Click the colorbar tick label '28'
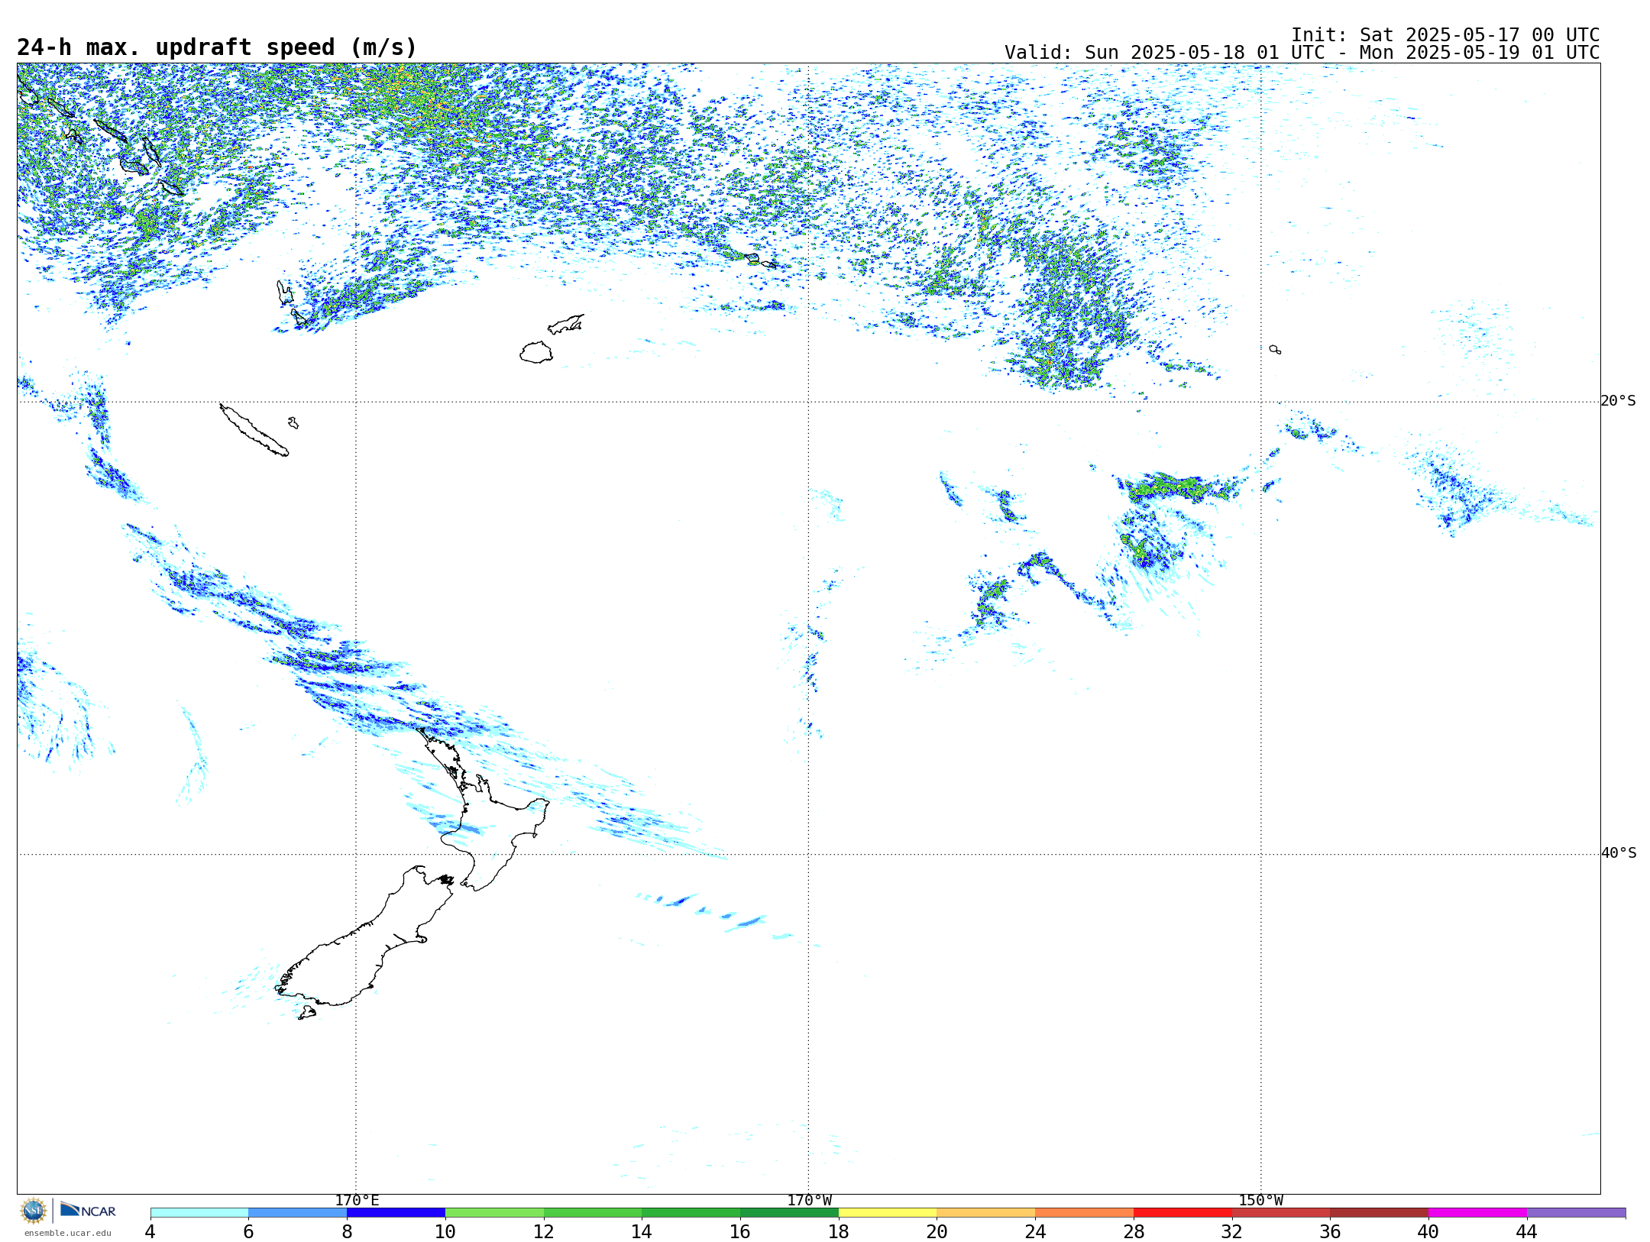The image size is (1650, 1242). tap(1134, 1231)
